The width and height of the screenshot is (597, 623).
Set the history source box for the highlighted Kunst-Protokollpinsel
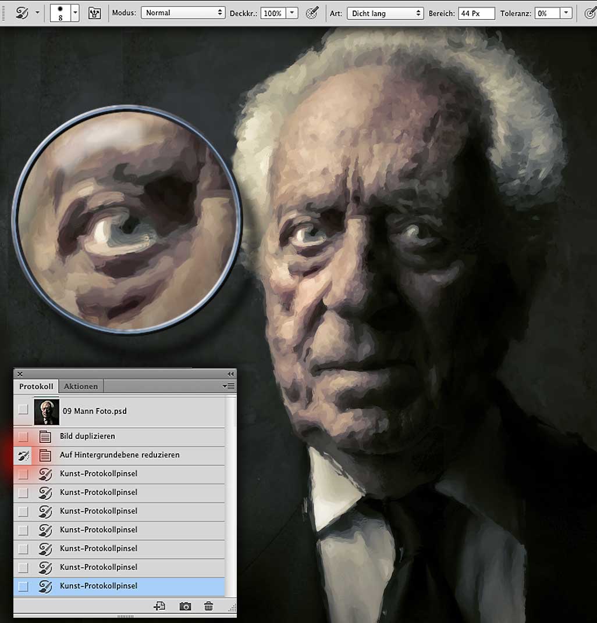23,586
